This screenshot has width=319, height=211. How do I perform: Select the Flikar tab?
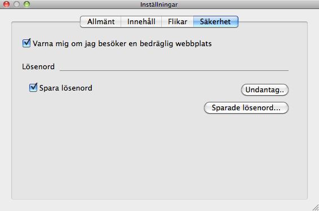tap(178, 21)
